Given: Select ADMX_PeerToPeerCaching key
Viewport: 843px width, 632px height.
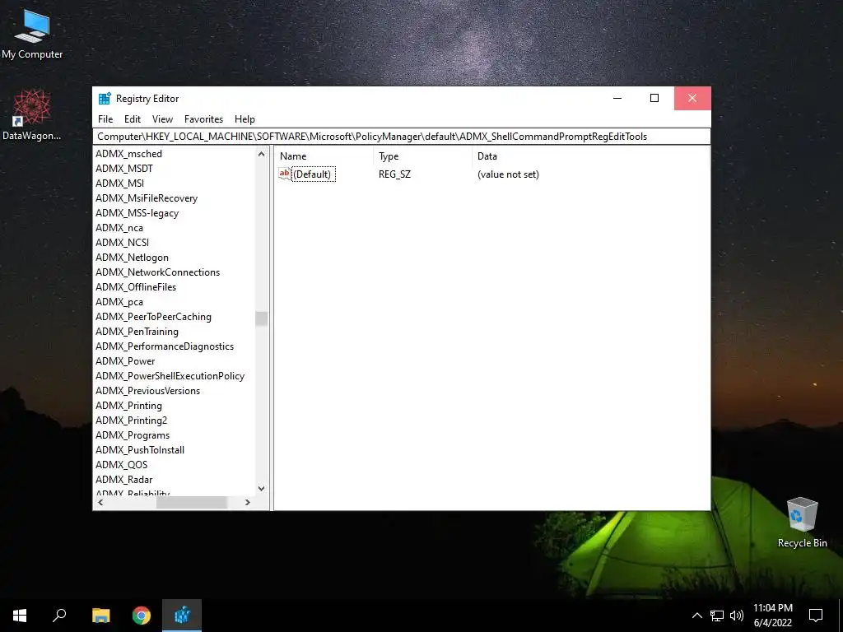Looking at the screenshot, I should coord(153,317).
